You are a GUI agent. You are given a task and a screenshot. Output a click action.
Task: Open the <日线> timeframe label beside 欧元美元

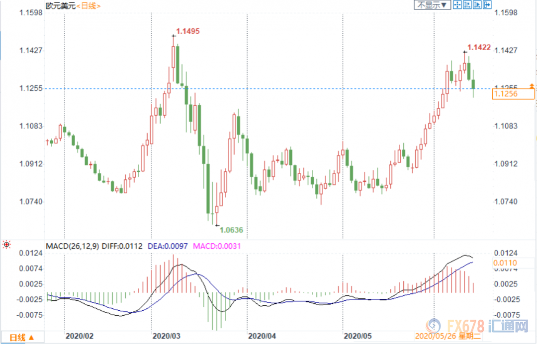click(x=89, y=6)
